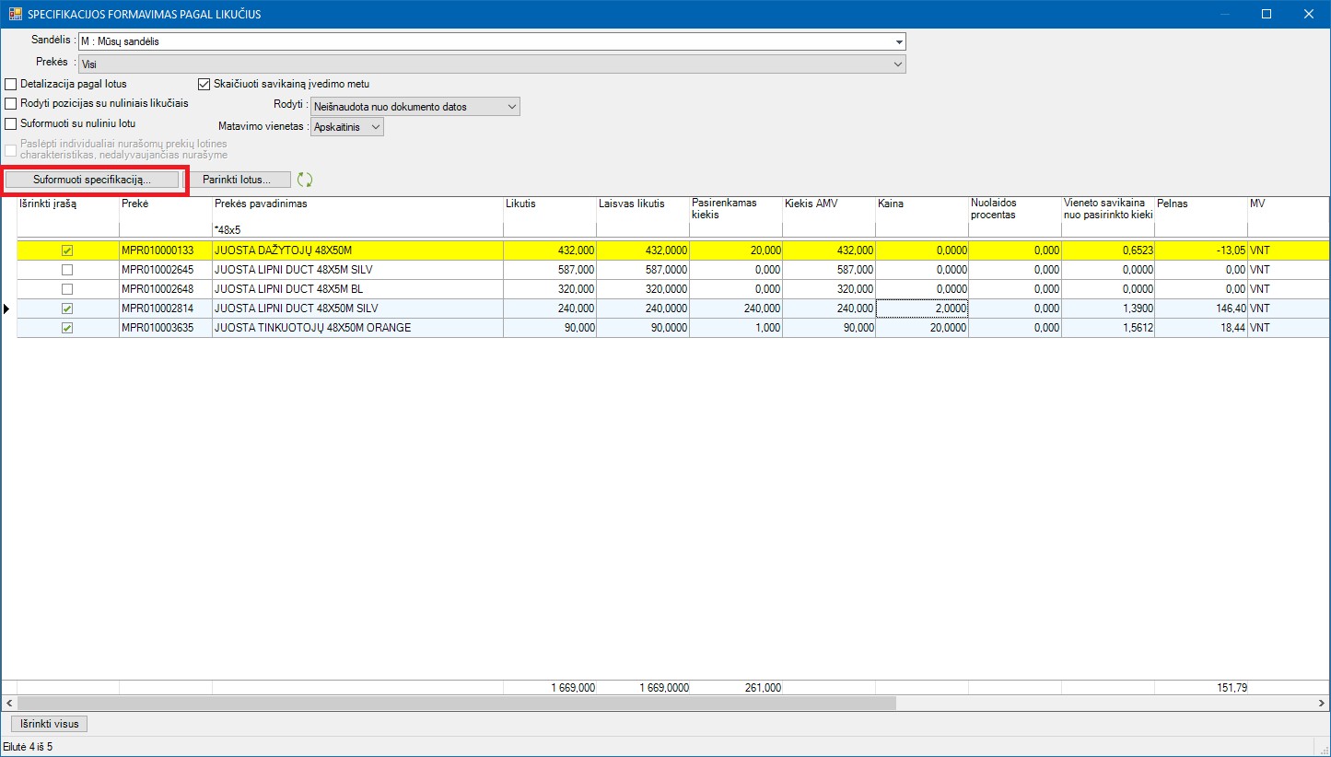1331x757 pixels.
Task: Deselect the MPR010003635 row checkbox
Action: [x=67, y=328]
